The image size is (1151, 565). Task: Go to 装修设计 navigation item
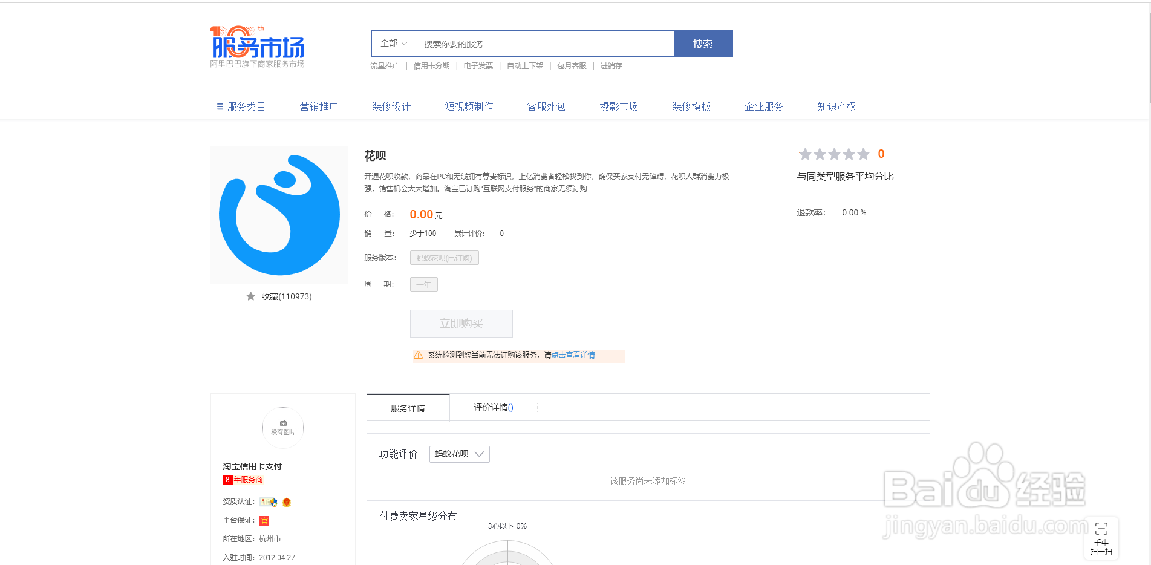(391, 106)
